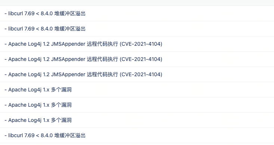The height and width of the screenshot is (145, 274).
Task: Click 远程代码执行 text in the last JMSAppender row
Action: pyautogui.click(x=102, y=74)
